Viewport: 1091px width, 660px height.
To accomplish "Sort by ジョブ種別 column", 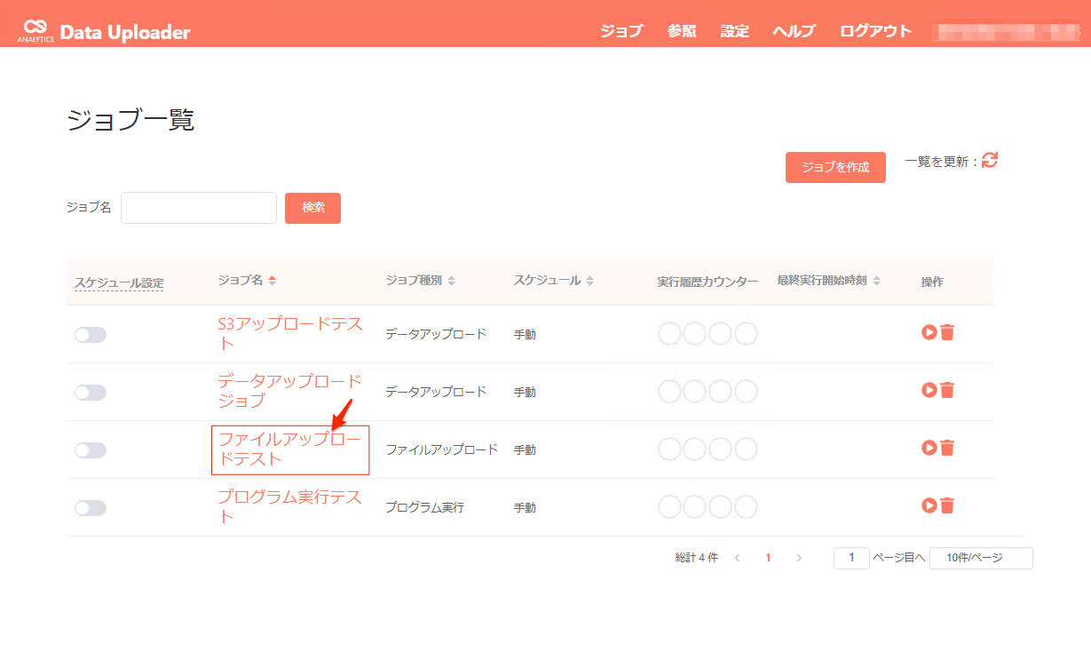I will click(x=420, y=281).
